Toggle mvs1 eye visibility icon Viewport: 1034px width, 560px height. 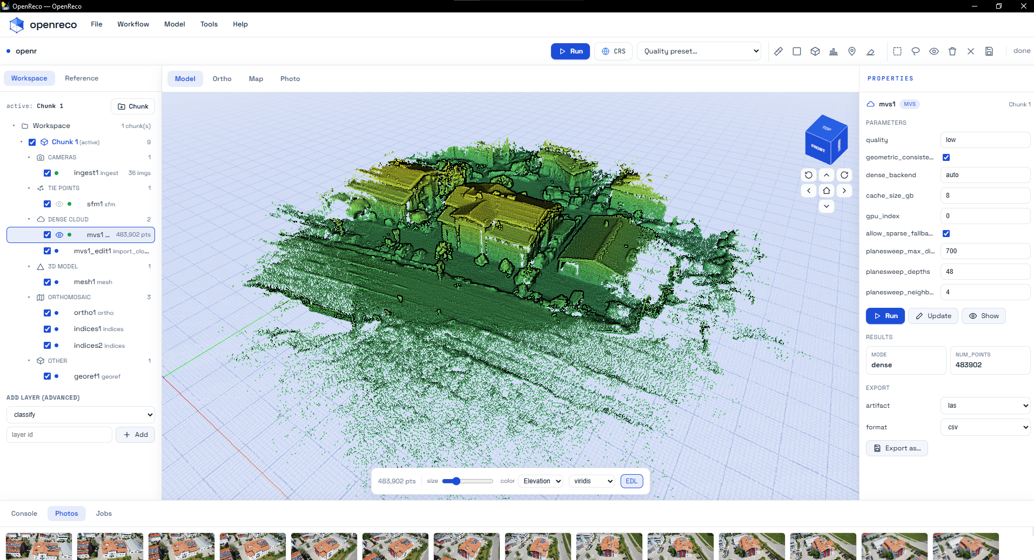(x=59, y=235)
